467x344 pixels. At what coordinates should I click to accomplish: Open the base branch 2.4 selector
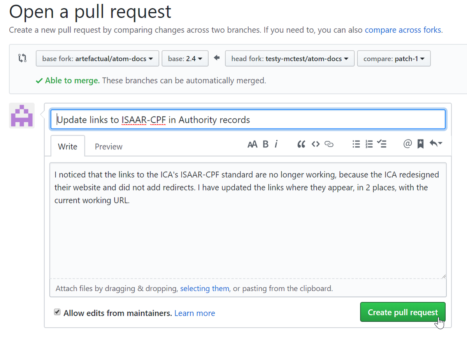[x=185, y=58]
